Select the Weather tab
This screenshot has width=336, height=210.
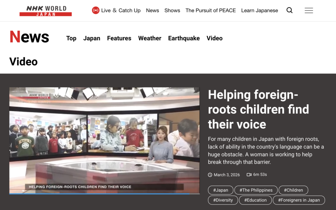150,38
